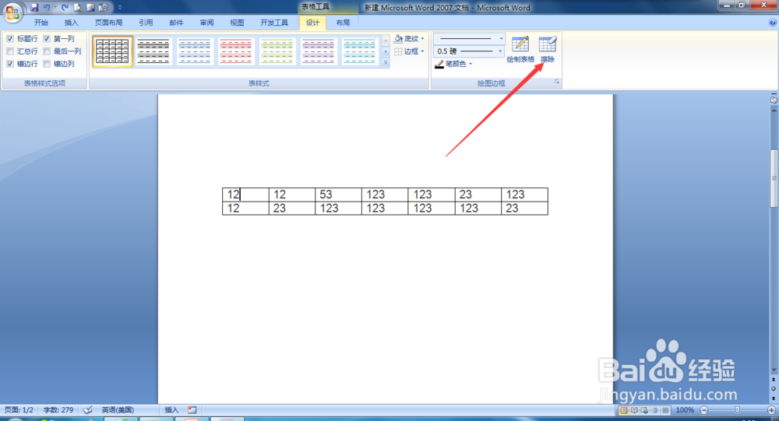Toggle 插入 insert mode in status bar

click(x=171, y=410)
